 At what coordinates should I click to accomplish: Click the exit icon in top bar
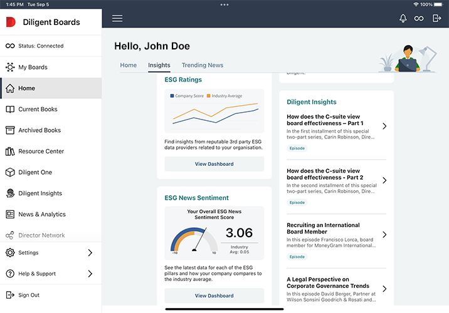tap(436, 18)
